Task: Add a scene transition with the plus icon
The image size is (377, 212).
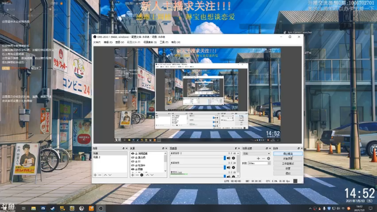Action: tap(258, 158)
